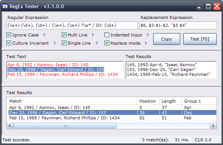Image resolution: width=223 pixels, height=145 pixels.
Task: Close the RegEx Tester window
Action: point(217,6)
